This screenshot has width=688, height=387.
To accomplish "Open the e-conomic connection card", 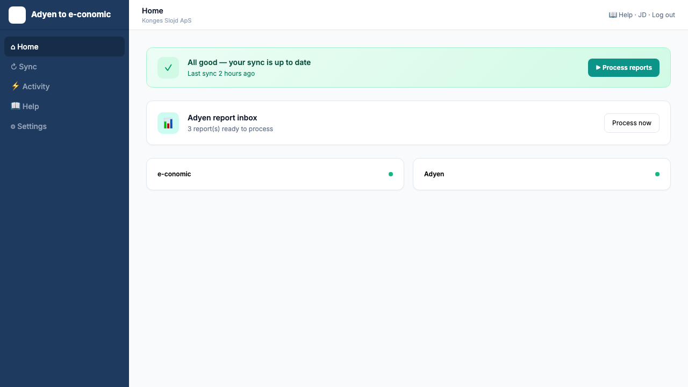I will (x=275, y=174).
